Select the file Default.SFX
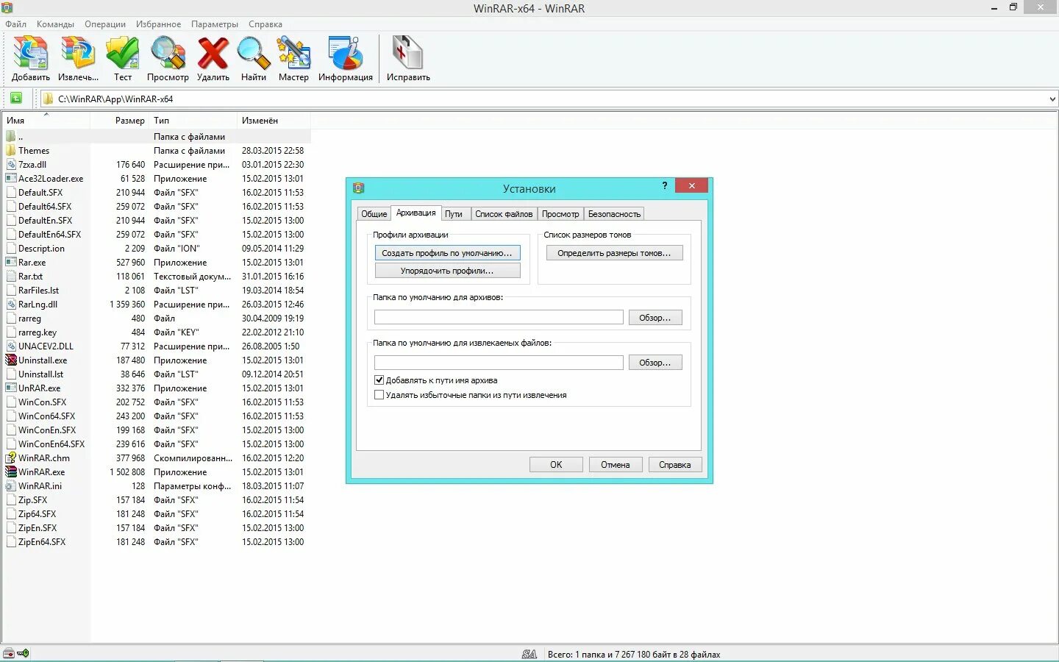Screen dimensions: 1059x662 40,193
